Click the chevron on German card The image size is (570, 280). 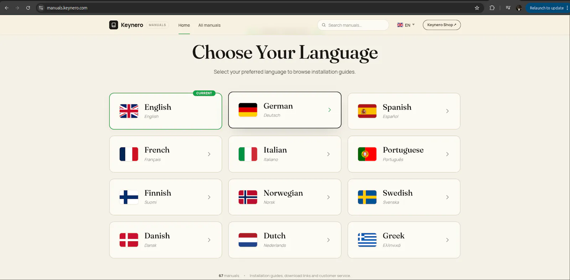[x=330, y=110]
